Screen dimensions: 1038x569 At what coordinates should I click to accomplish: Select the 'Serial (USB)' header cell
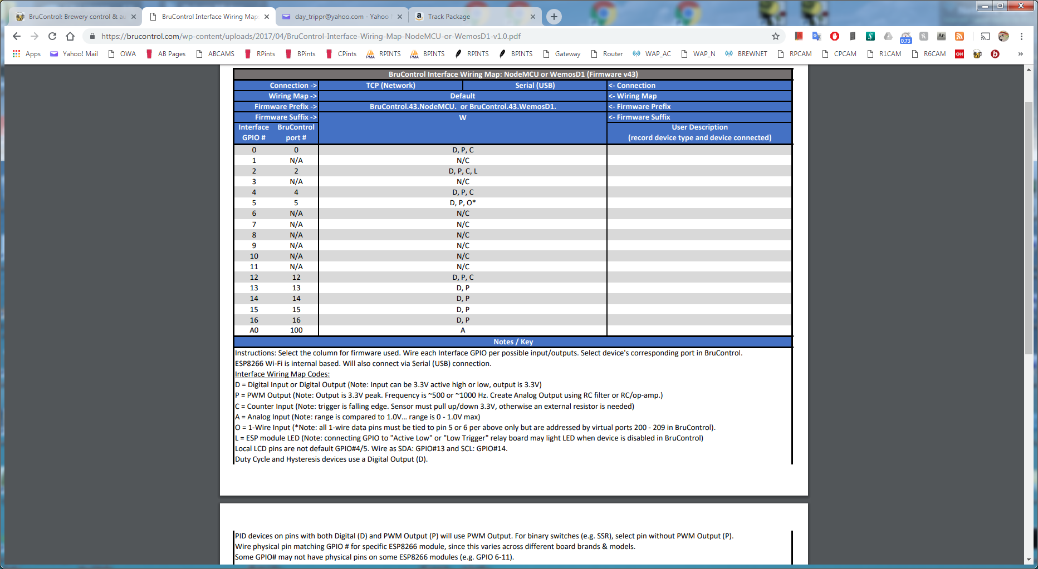535,85
